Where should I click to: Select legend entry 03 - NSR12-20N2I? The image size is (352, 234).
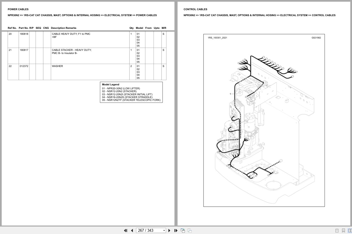pyautogui.click(x=127, y=94)
